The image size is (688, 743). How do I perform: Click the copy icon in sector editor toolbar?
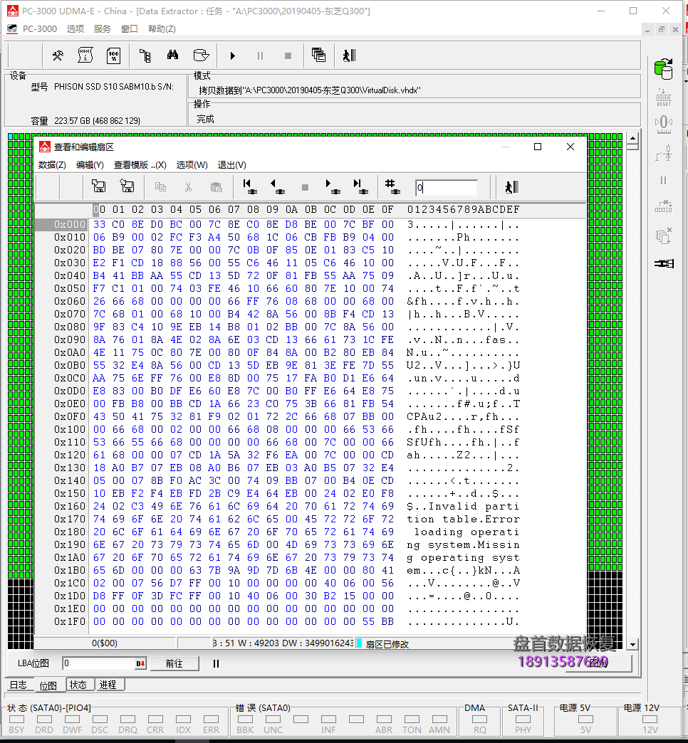click(x=160, y=187)
